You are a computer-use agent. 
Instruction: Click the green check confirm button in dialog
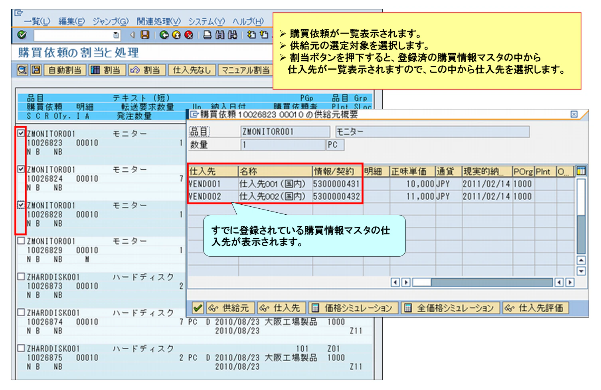pyautogui.click(x=198, y=308)
